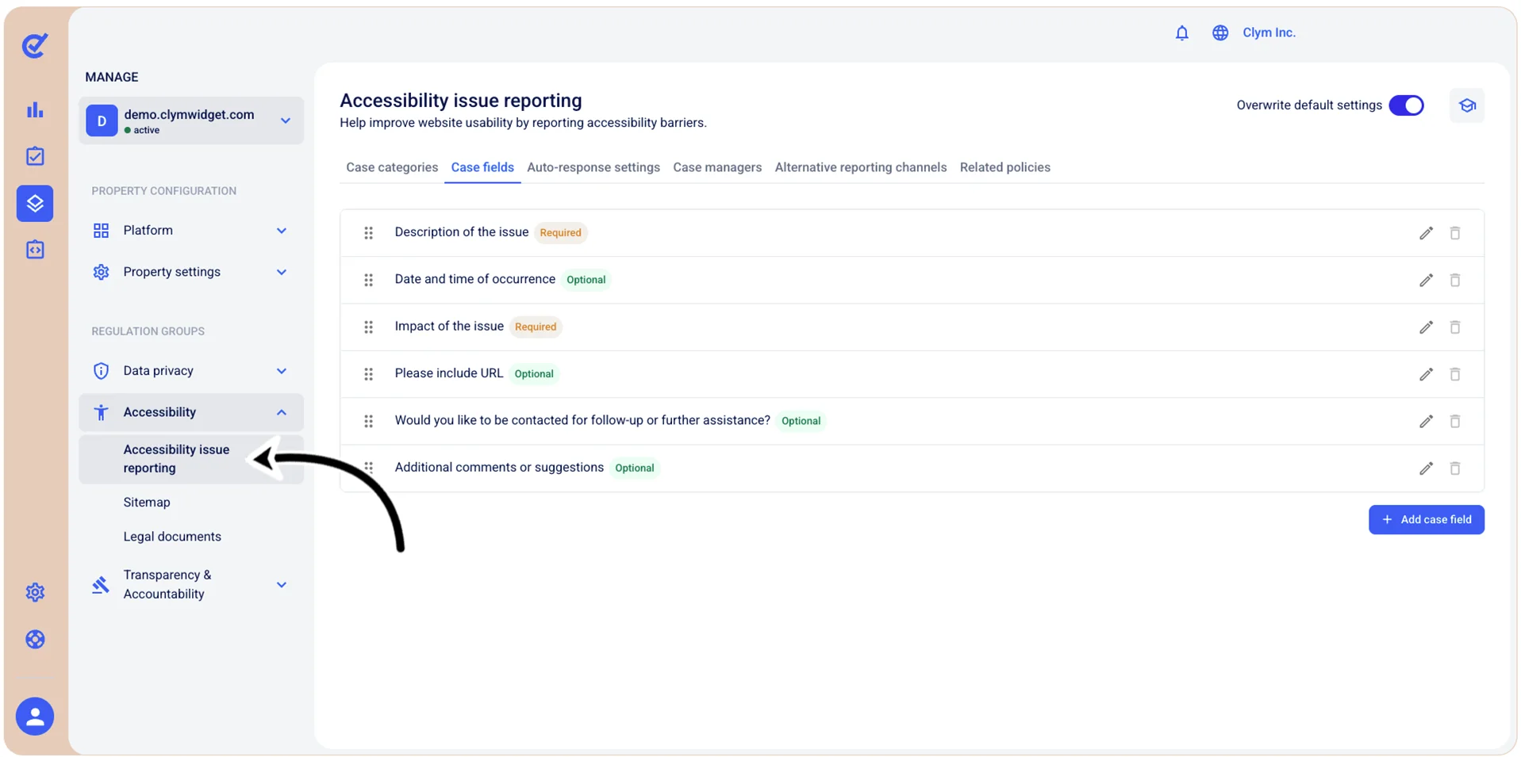Collapse the Accessibility group

191,412
